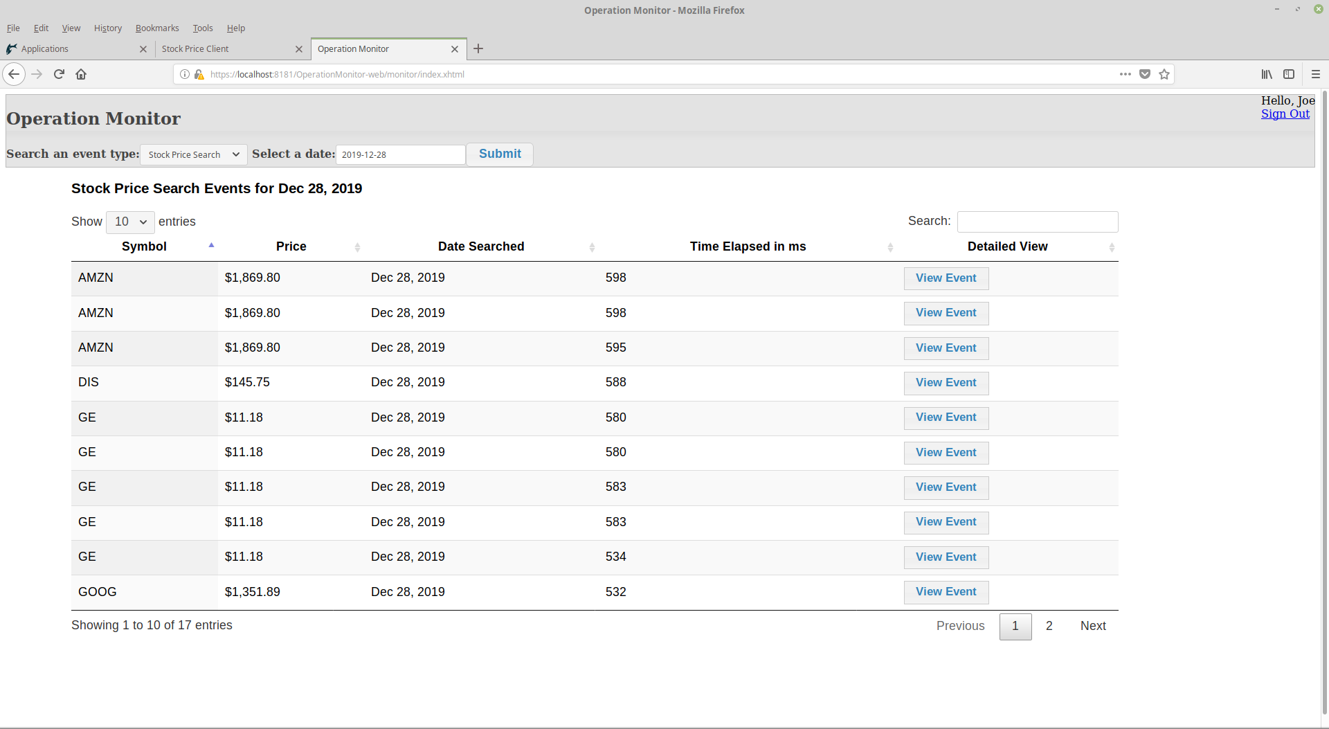Click the date input field showing 2019-12-28

click(400, 154)
